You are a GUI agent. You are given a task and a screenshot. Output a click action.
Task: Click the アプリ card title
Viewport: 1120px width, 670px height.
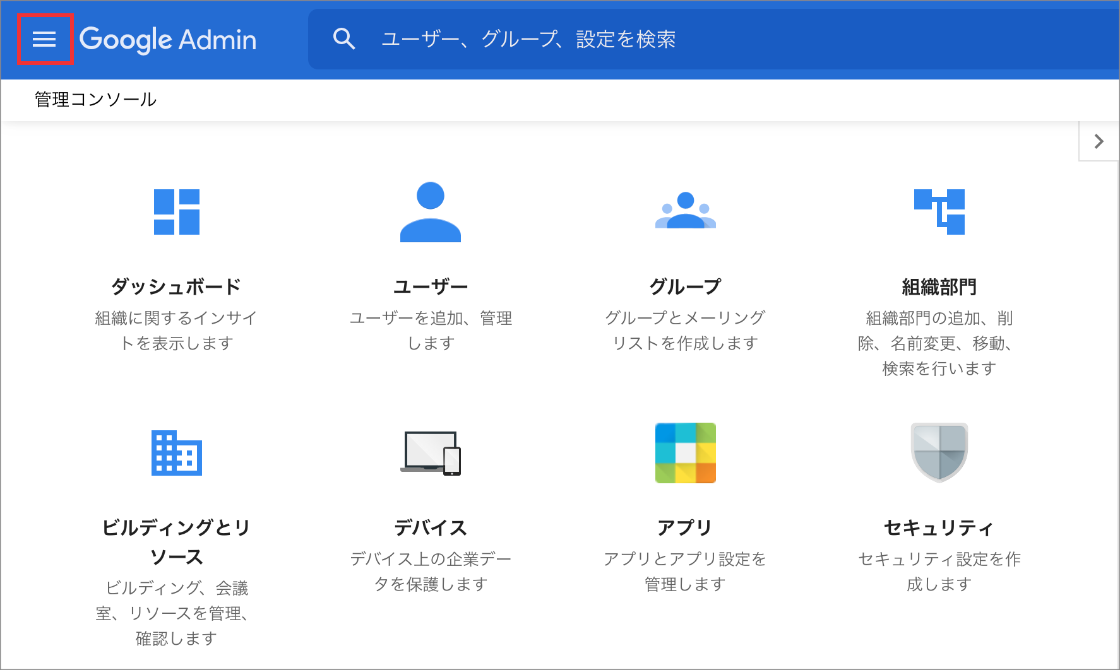(686, 527)
